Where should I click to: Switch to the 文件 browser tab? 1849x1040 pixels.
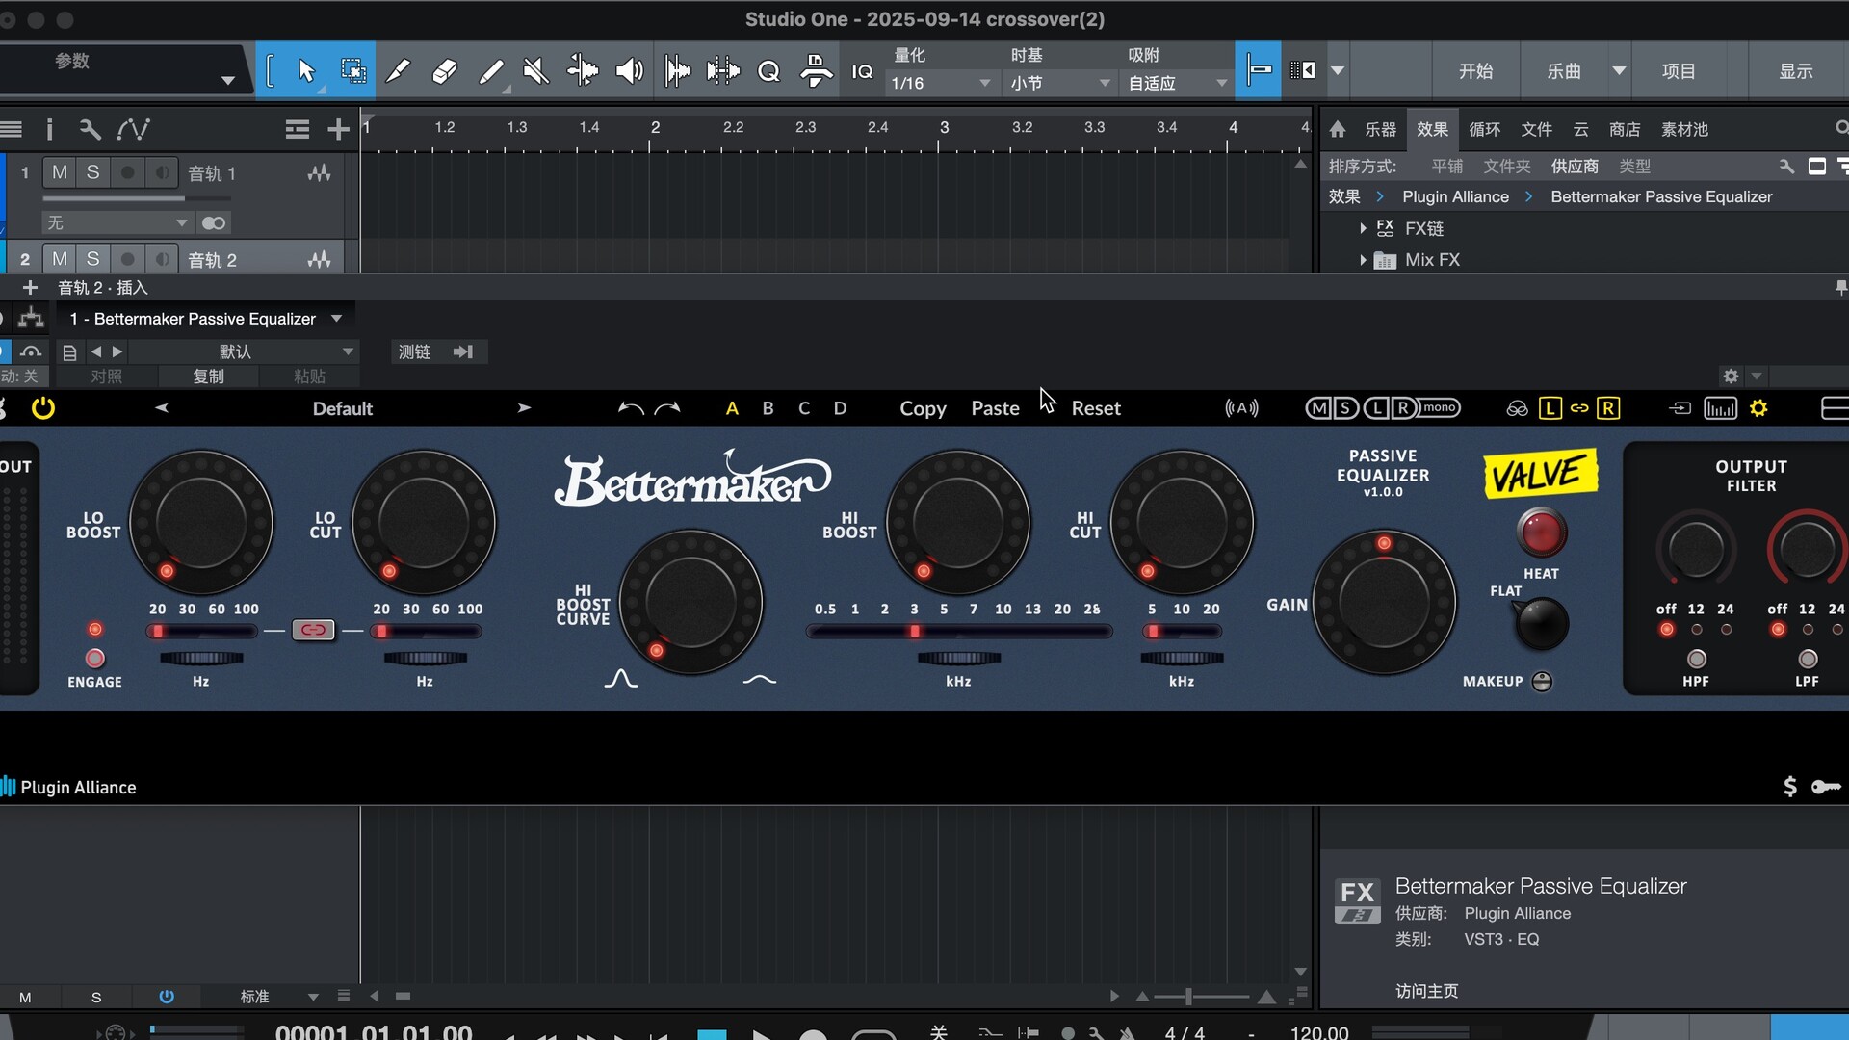(1536, 129)
